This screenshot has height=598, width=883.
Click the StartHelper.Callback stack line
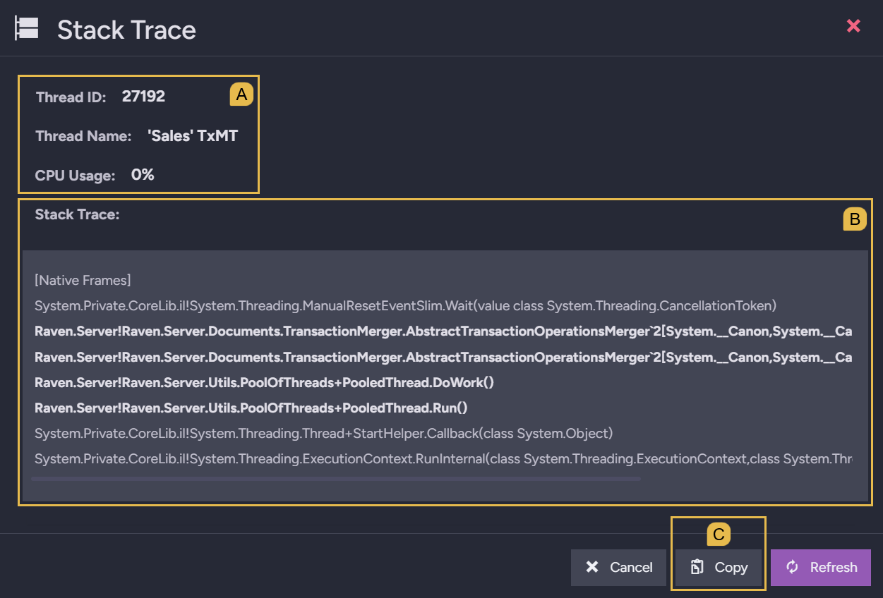pos(323,433)
